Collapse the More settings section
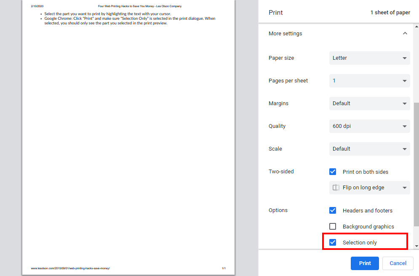This screenshot has width=419, height=276. click(x=405, y=33)
